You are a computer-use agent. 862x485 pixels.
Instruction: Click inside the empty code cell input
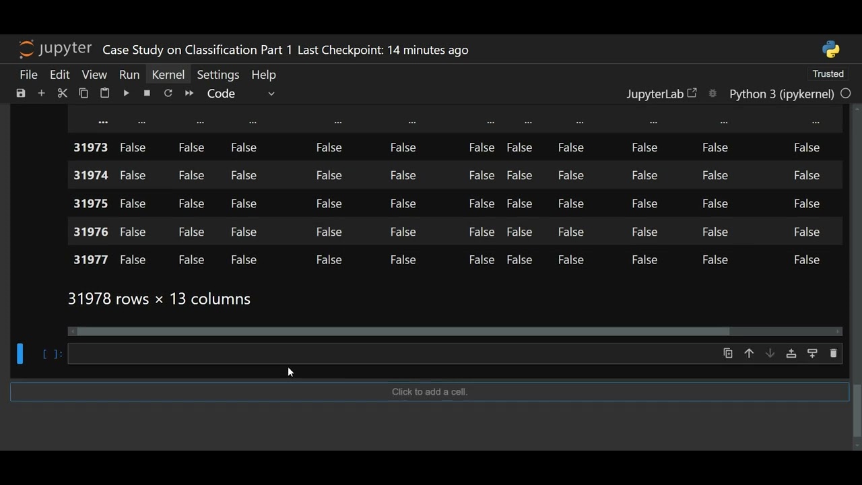point(391,354)
